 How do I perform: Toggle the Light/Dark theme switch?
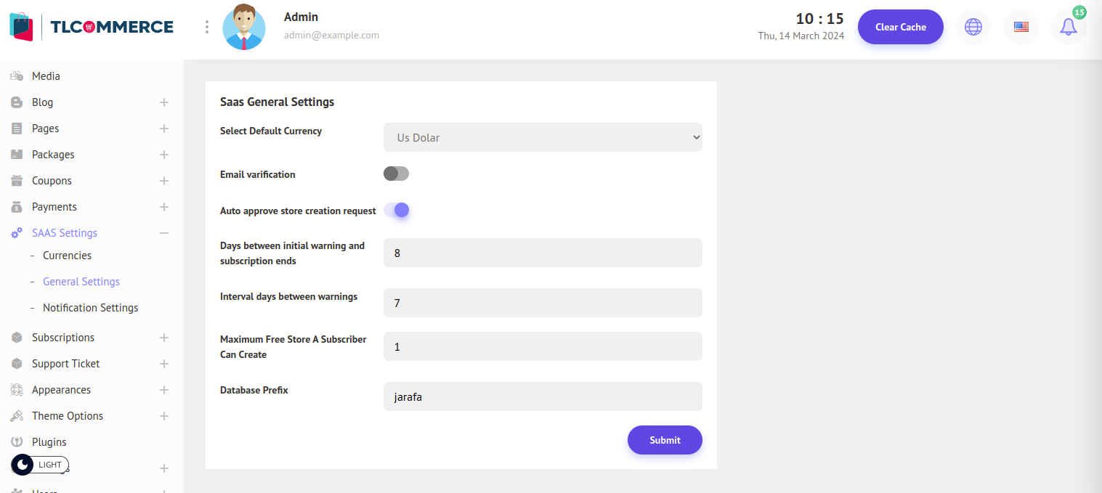pos(40,465)
